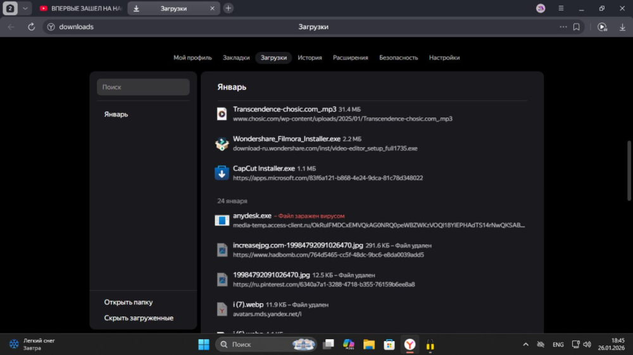The width and height of the screenshot is (633, 355).
Task: Click increasejpg.com-19984792091026470.jpg name
Action: 298,245
